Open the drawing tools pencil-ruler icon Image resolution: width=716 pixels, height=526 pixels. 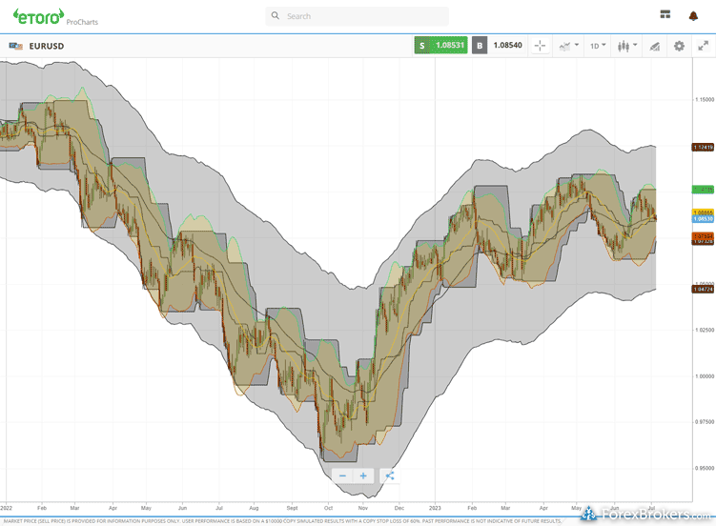click(x=654, y=45)
